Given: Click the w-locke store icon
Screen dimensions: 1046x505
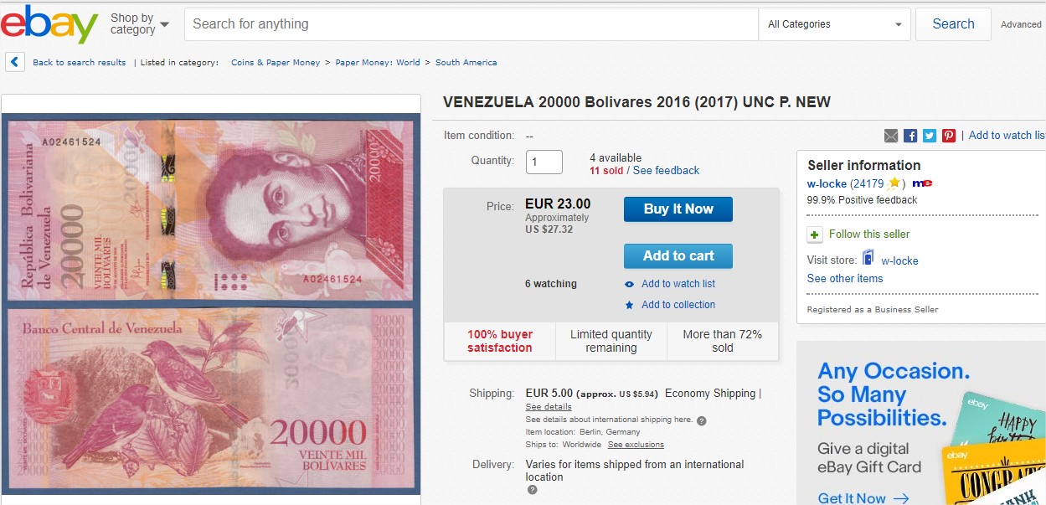Looking at the screenshot, I should [868, 260].
